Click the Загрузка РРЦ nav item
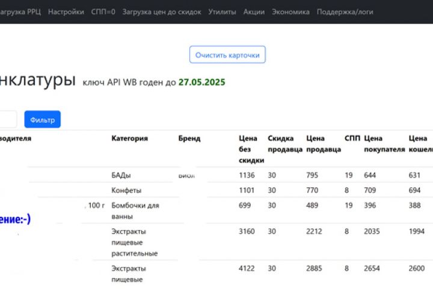This screenshot has height=289, width=433. pos(20,11)
